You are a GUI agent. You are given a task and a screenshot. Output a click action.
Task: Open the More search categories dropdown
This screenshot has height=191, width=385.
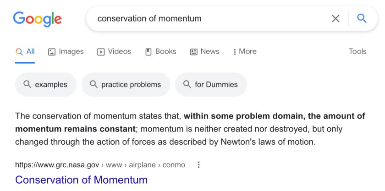245,51
